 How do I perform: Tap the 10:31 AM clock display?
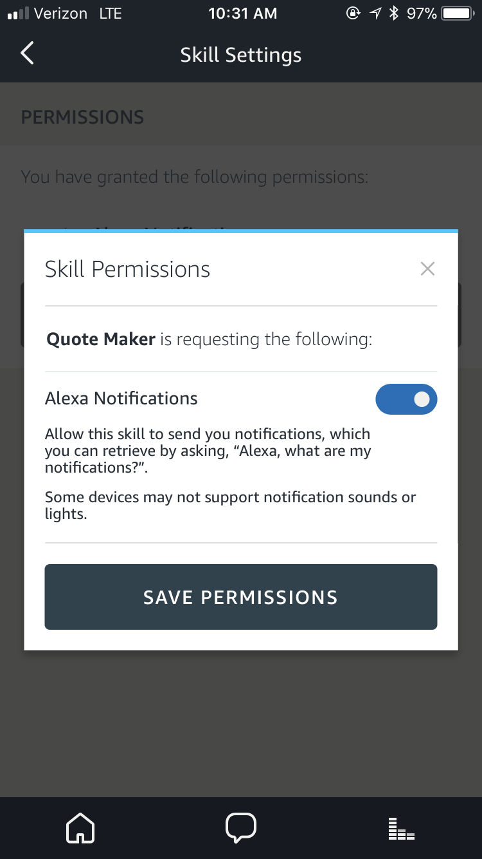point(242,12)
